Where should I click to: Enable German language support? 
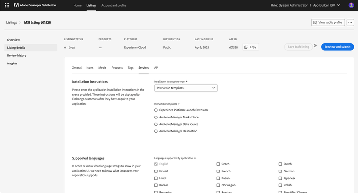click(x=280, y=171)
